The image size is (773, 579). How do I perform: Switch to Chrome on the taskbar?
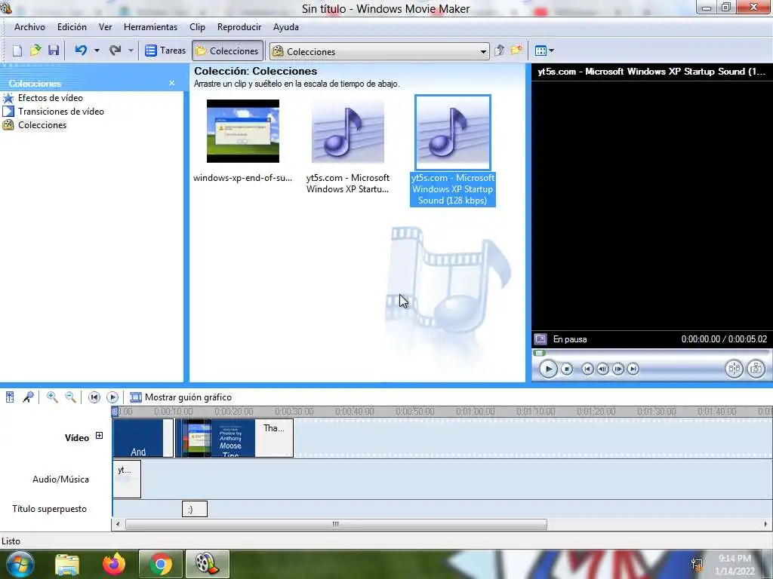click(x=160, y=564)
